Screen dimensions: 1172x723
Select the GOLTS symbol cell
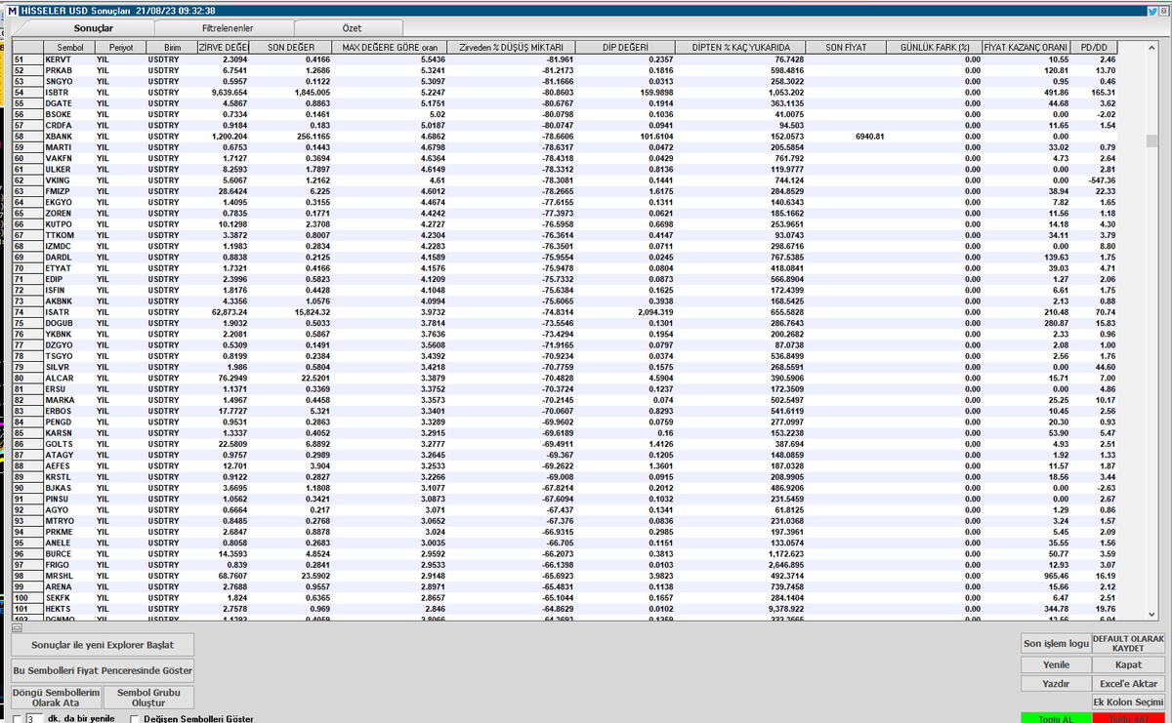click(x=69, y=444)
